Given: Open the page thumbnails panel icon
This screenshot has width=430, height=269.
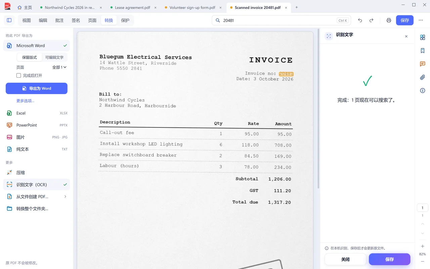Looking at the screenshot, I should 423,37.
